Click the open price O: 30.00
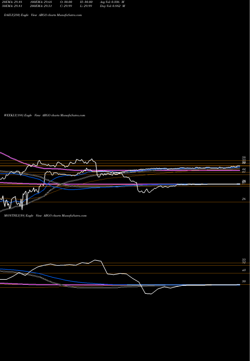 [x=67, y=2]
